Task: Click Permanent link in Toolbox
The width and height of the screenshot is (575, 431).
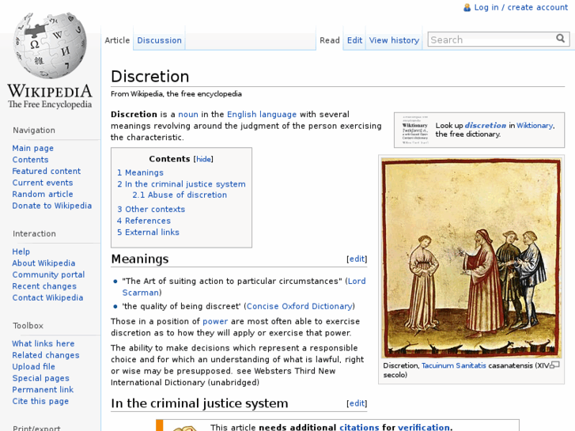Action: tap(43, 390)
